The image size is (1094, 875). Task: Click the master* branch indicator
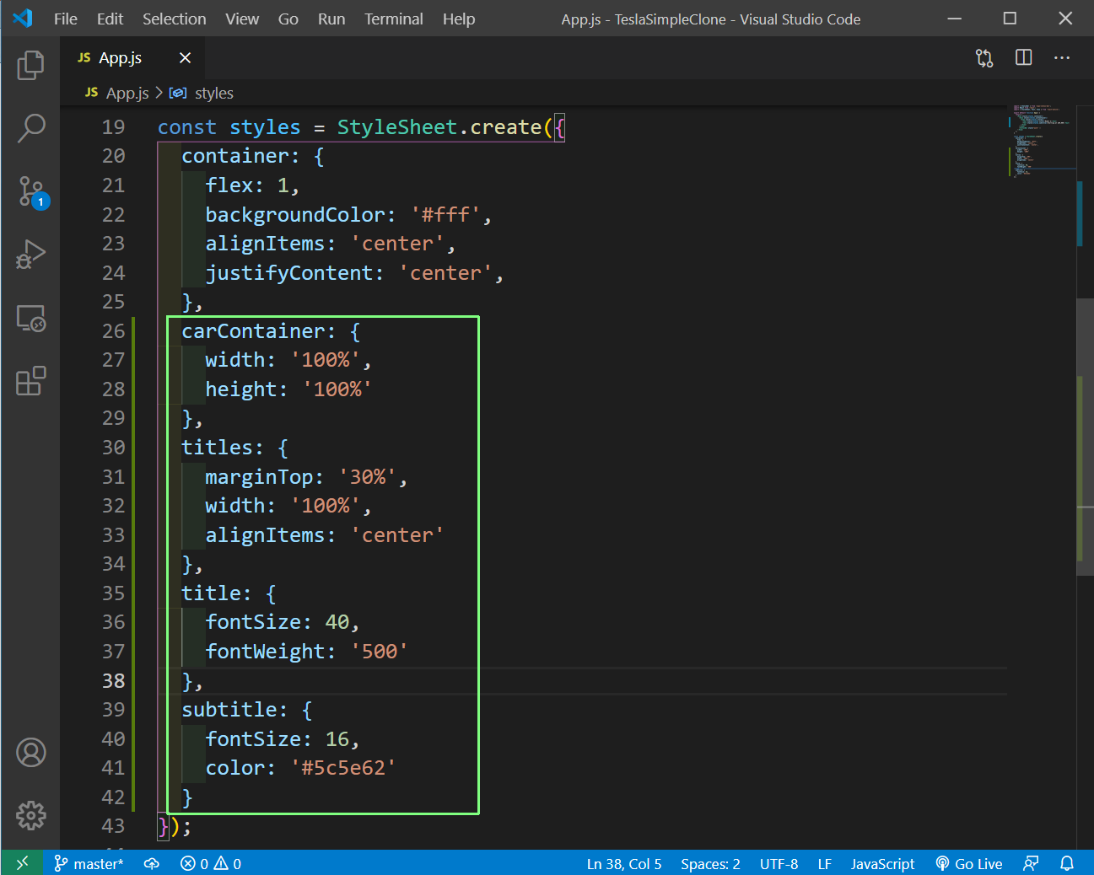(89, 863)
